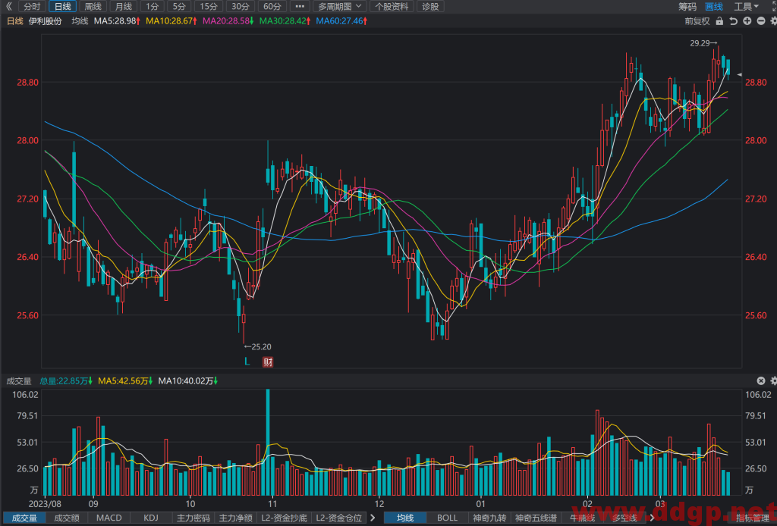Open the 前复权 adjustment selector
Image resolution: width=777 pixels, height=526 pixels.
pyautogui.click(x=697, y=20)
